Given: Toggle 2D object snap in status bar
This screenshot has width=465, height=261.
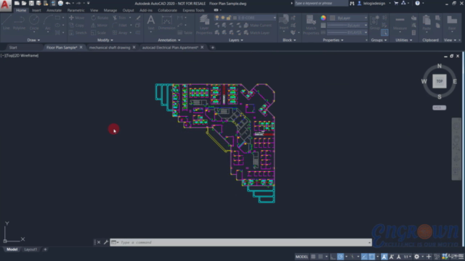Looking at the screenshot, I should click(x=372, y=257).
